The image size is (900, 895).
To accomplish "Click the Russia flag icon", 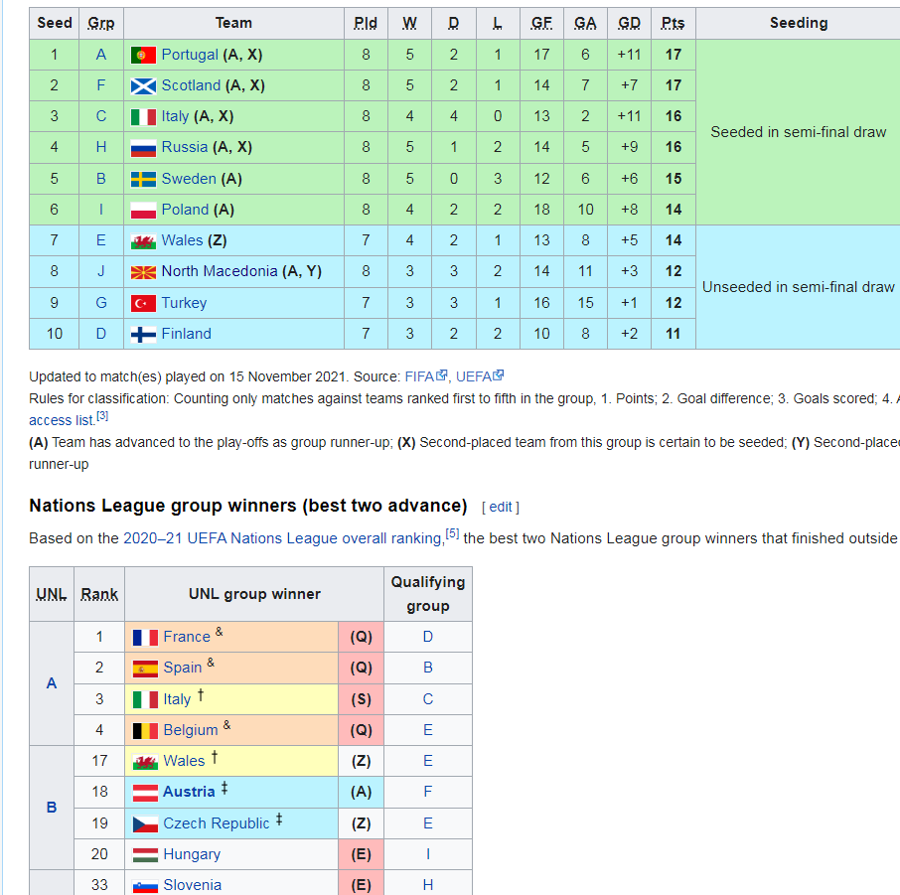I will 143,148.
